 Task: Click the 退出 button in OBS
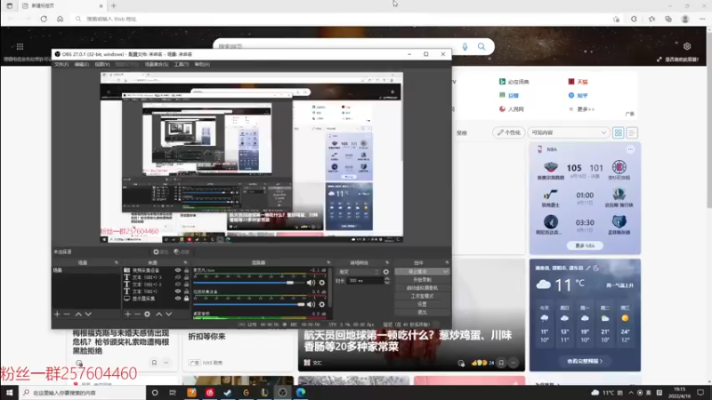tap(422, 313)
